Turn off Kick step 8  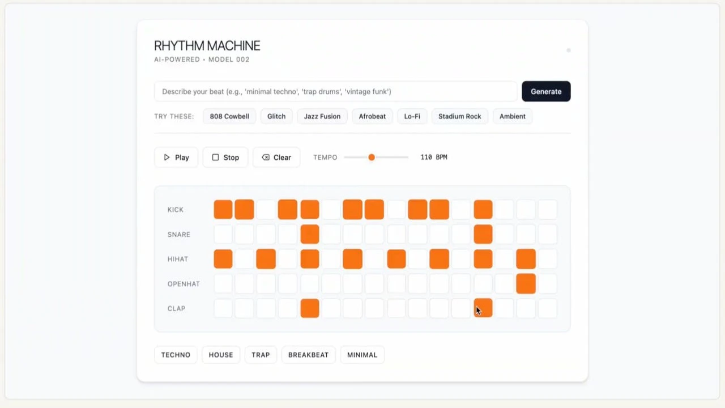(x=374, y=210)
